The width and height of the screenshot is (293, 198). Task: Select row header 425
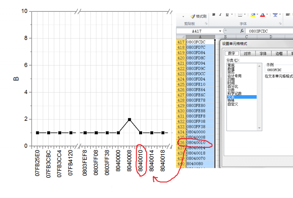coord(181,84)
